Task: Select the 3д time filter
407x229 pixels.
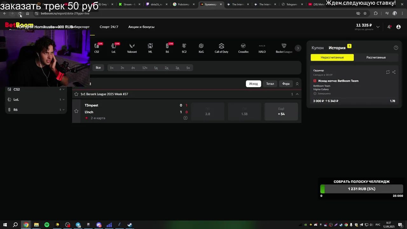Action: point(177,68)
